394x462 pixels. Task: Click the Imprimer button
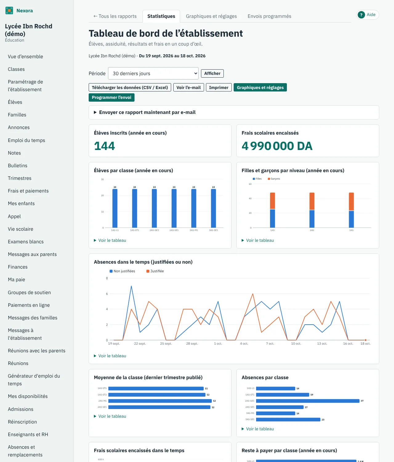[x=219, y=87]
